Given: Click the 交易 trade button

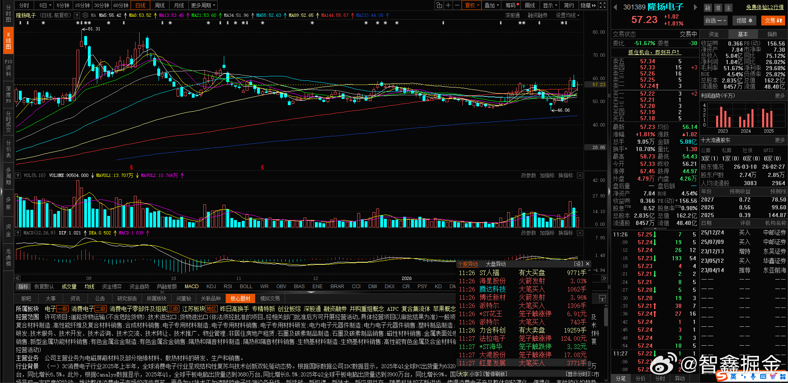Looking at the screenshot, I should pyautogui.click(x=774, y=20).
